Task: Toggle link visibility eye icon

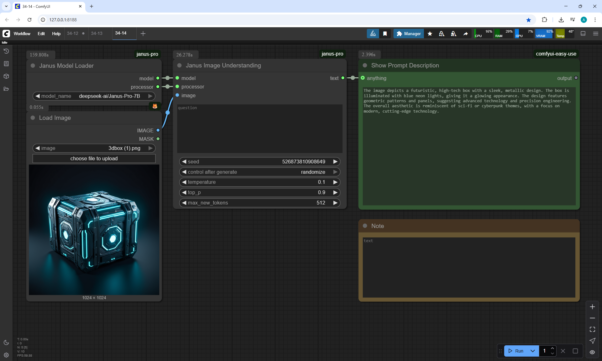Action: tap(592, 352)
